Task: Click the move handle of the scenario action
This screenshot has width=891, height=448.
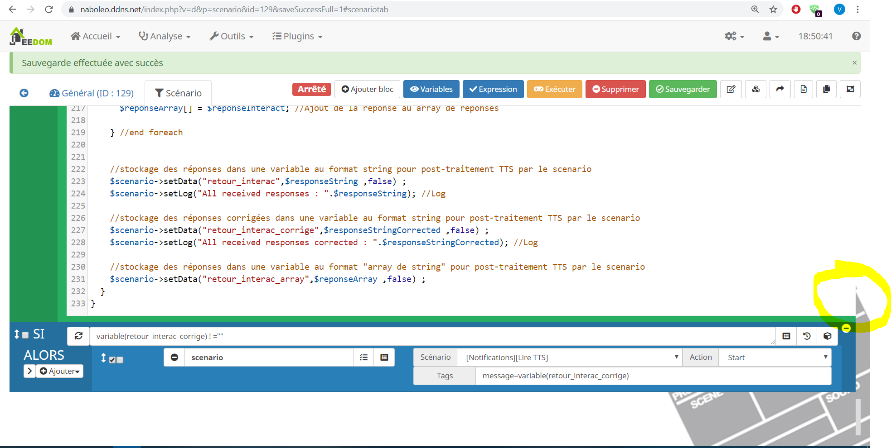Action: click(x=103, y=357)
